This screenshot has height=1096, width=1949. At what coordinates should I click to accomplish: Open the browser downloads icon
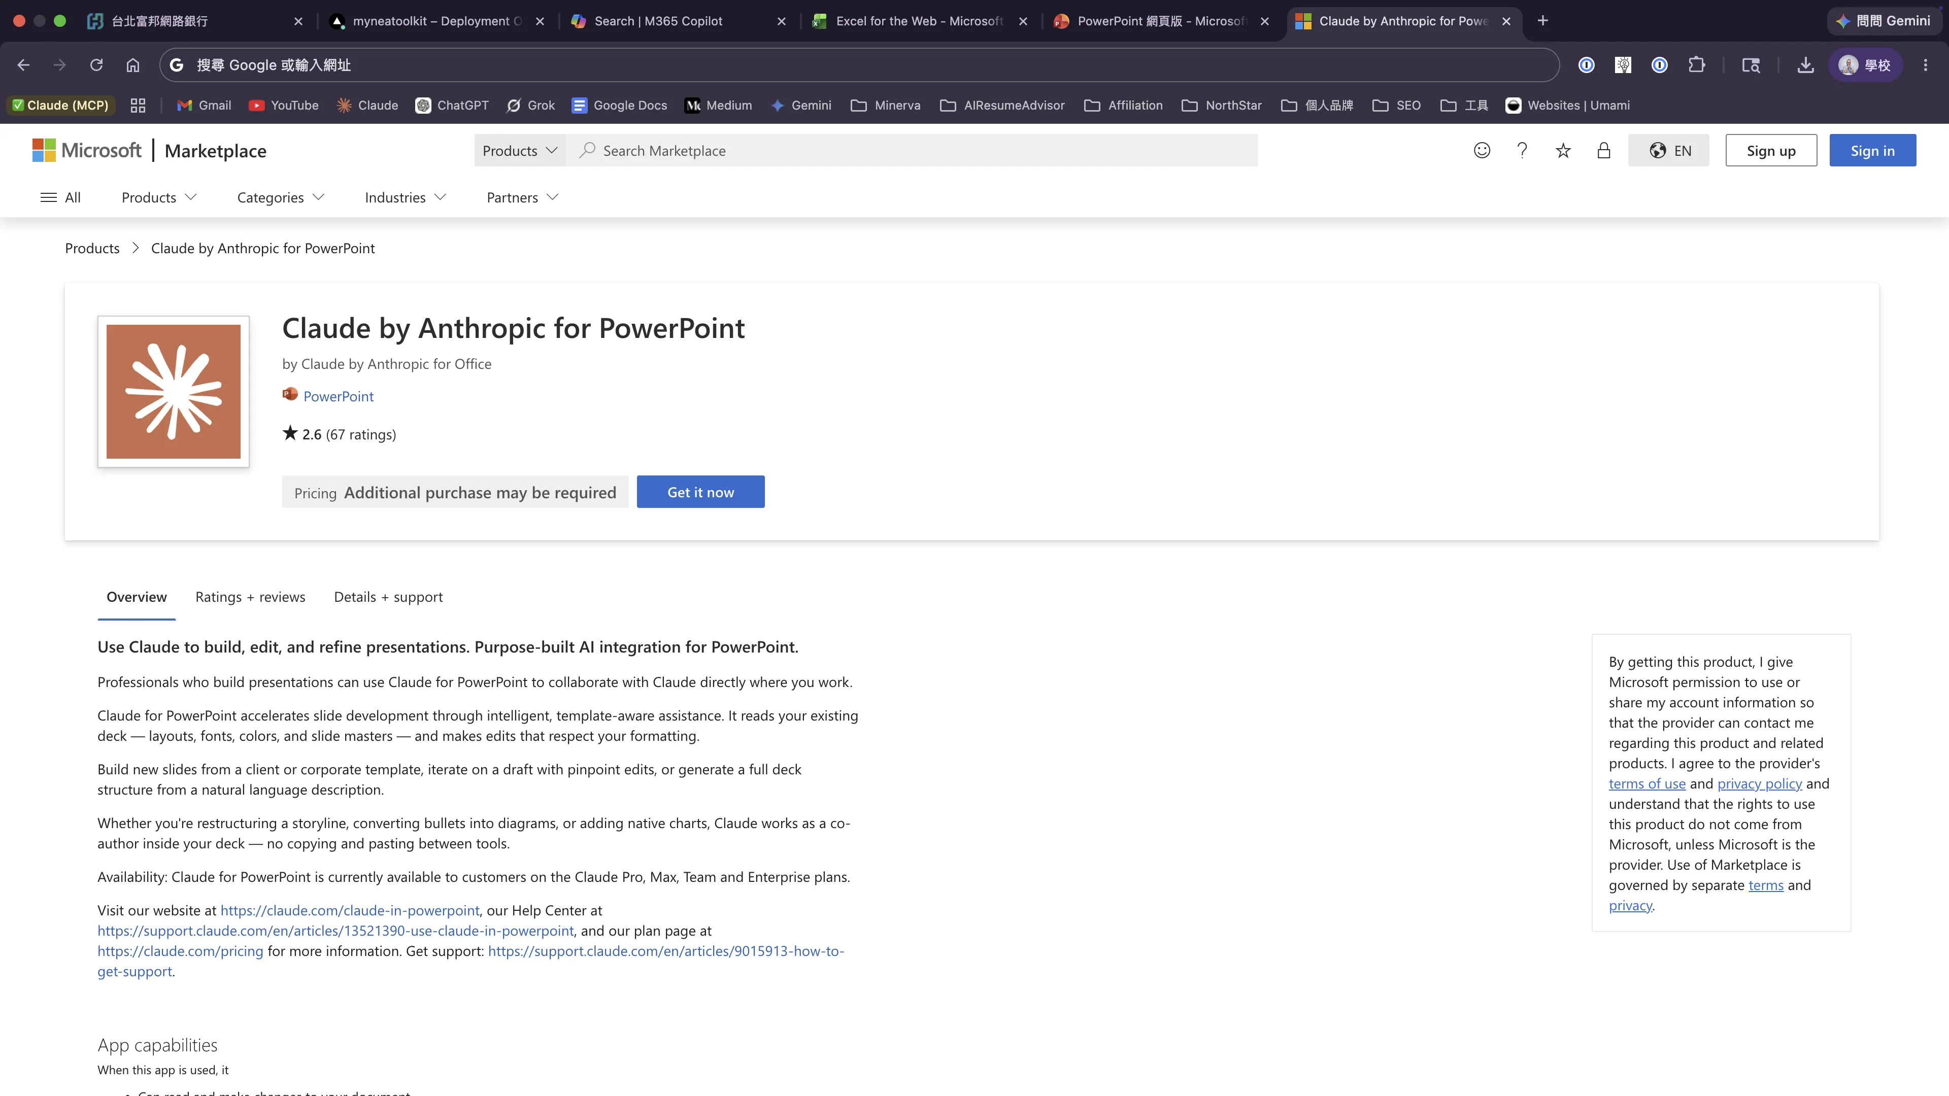click(x=1806, y=65)
